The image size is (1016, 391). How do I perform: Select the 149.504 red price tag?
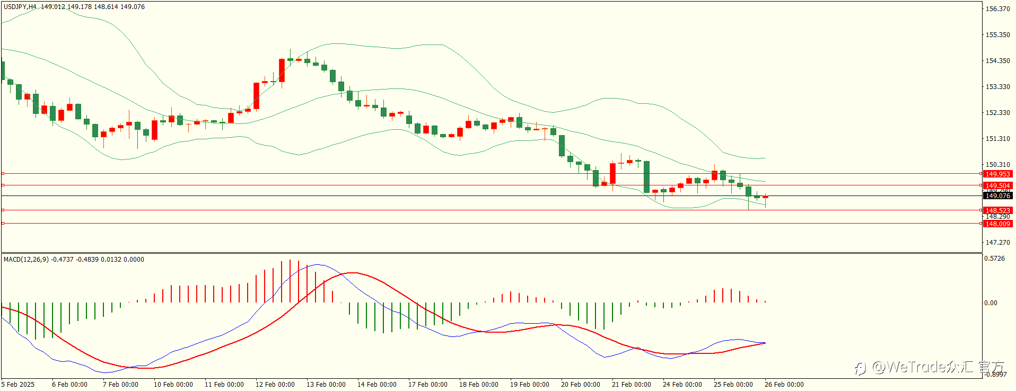pyautogui.click(x=997, y=185)
